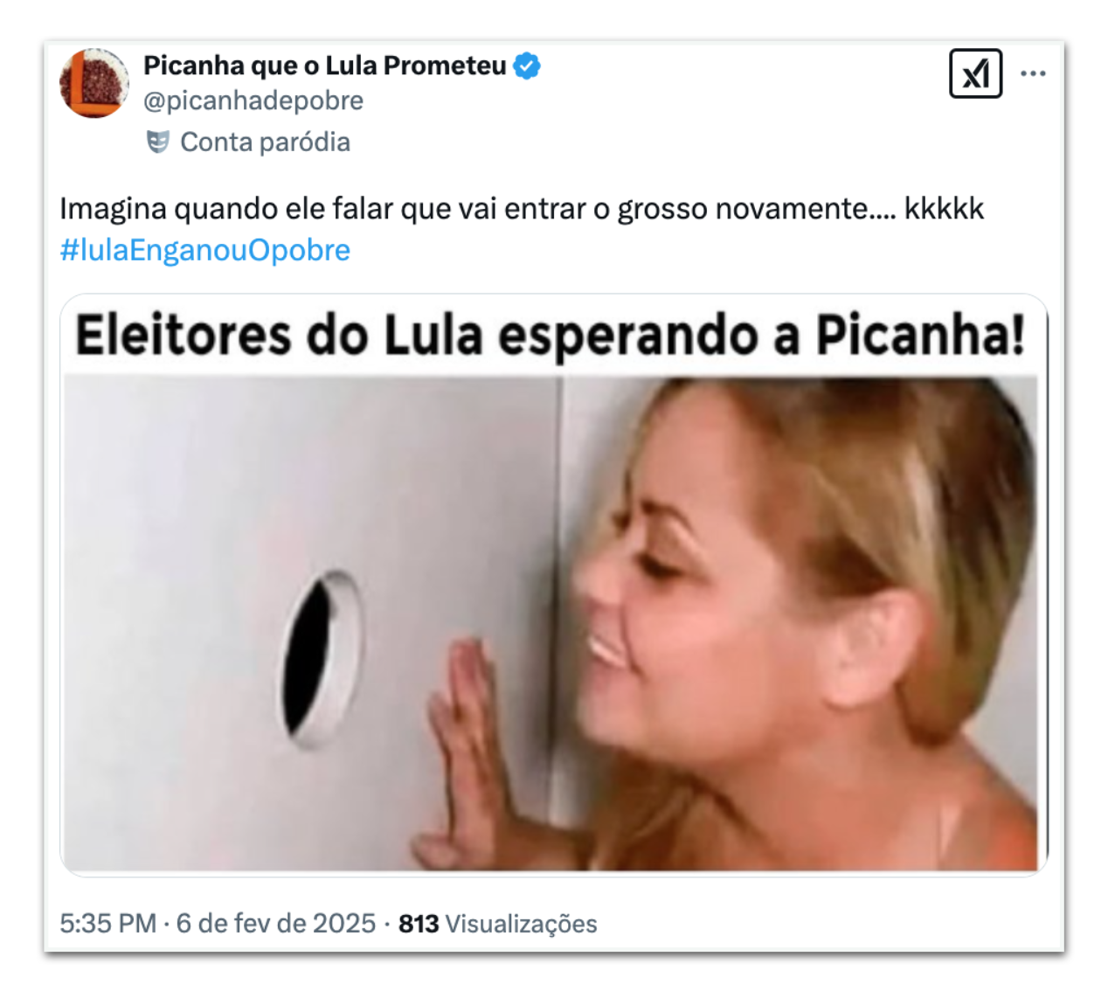Visit the @picanhadepobre handle
The width and height of the screenshot is (1115, 998).
tap(253, 100)
